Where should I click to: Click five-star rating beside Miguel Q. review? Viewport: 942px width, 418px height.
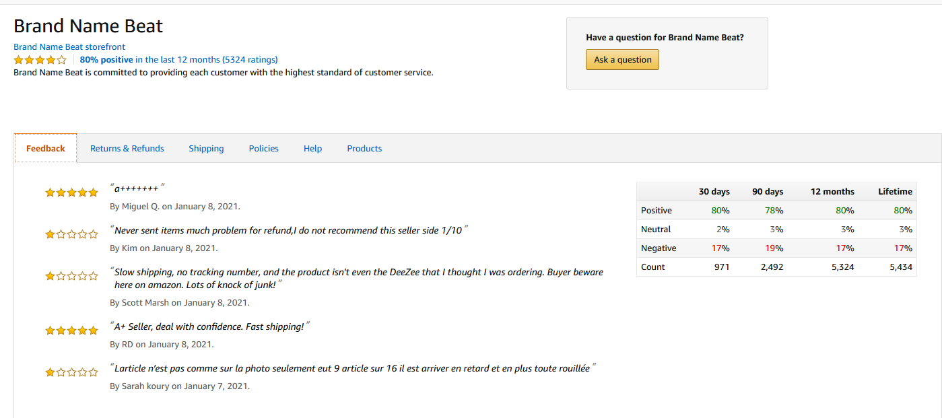point(71,193)
